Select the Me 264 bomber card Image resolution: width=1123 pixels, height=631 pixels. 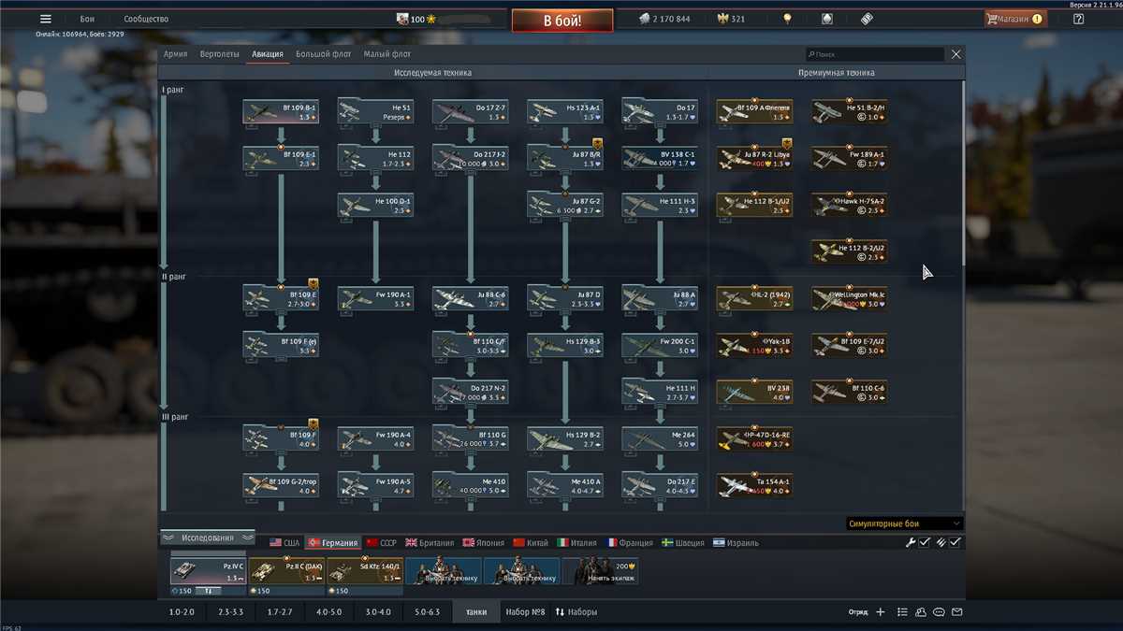coord(660,439)
